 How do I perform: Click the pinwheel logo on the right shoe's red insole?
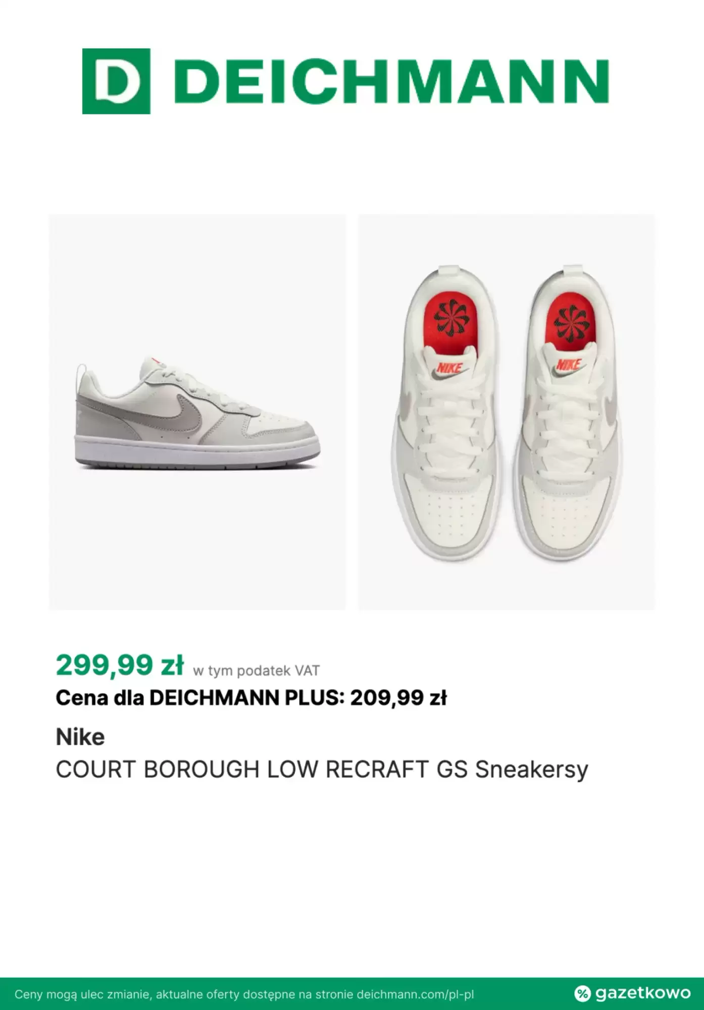pos(572,320)
